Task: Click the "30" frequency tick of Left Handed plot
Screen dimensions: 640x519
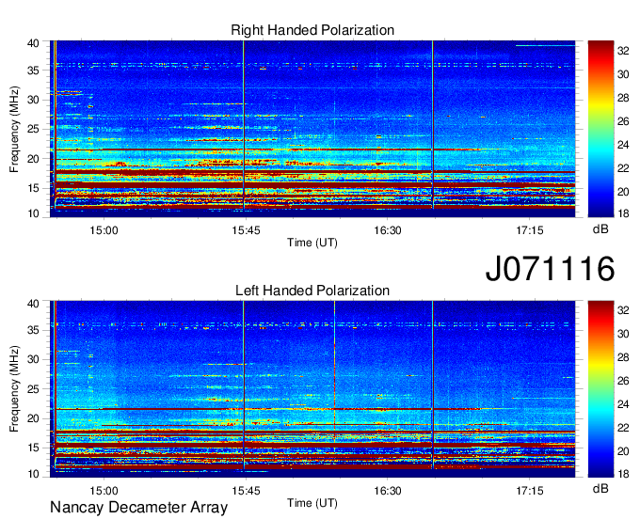Action: [x=33, y=359]
